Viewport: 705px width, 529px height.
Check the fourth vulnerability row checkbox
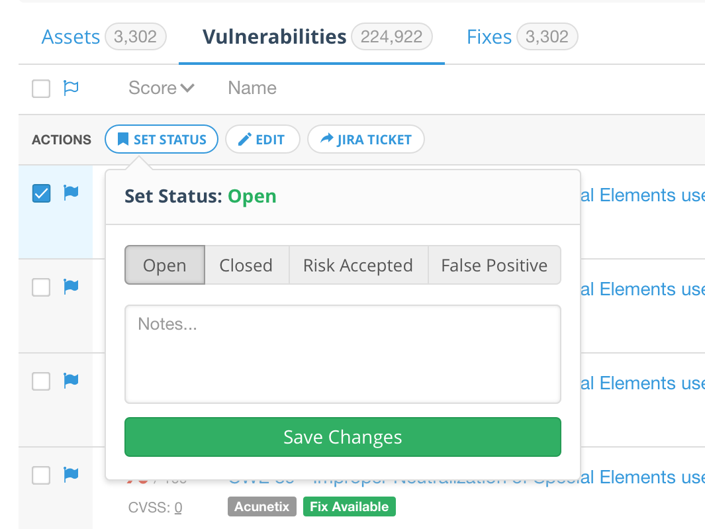pos(41,475)
